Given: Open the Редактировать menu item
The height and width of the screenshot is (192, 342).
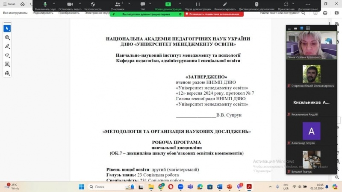Looking at the screenshot, I should click(43, 13).
